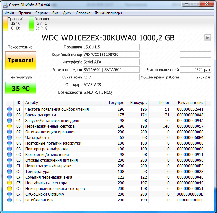This screenshot has width=217, height=213.
Task: Open the Файл menu
Action: (x=9, y=13)
